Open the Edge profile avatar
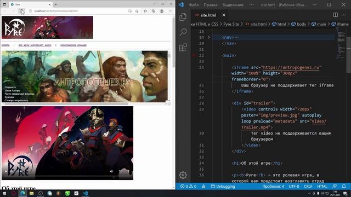The width and height of the screenshot is (351, 197). coord(162,11)
